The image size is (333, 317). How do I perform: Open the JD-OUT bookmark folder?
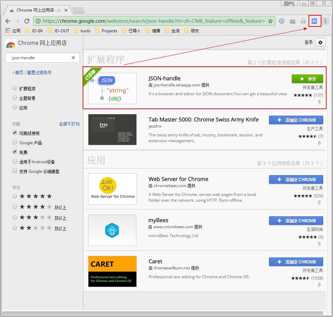[x=59, y=31]
